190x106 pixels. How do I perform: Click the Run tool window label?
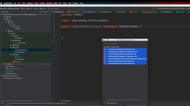click(x=3, y=103)
